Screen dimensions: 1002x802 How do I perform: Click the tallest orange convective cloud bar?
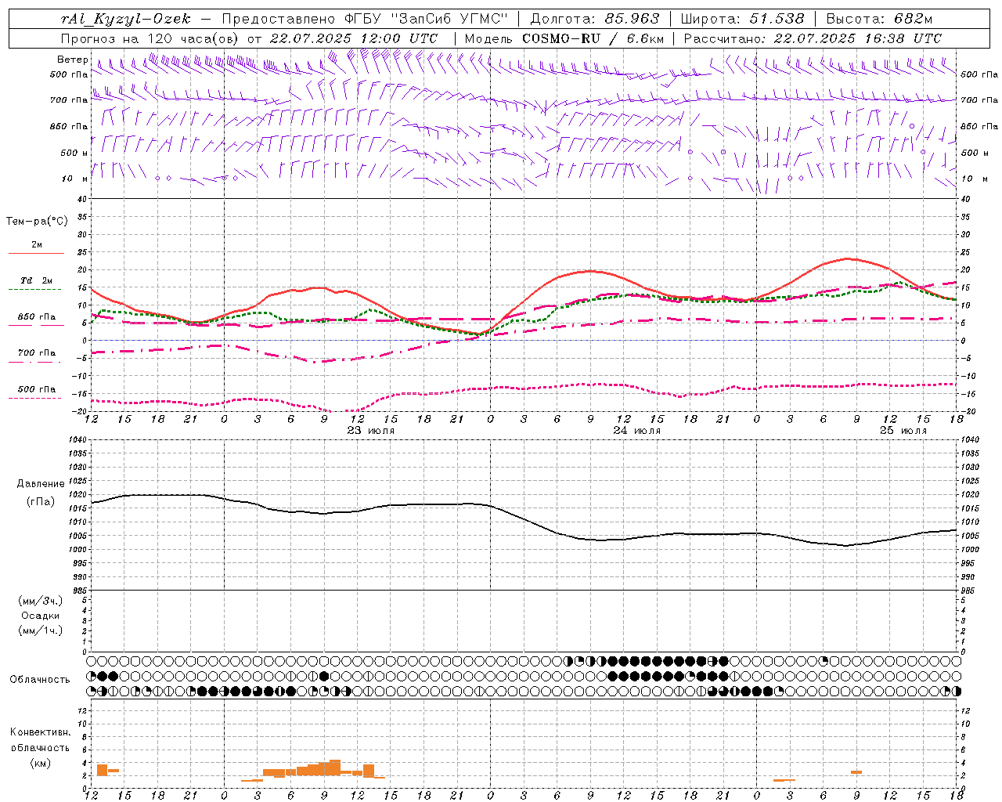[335, 768]
